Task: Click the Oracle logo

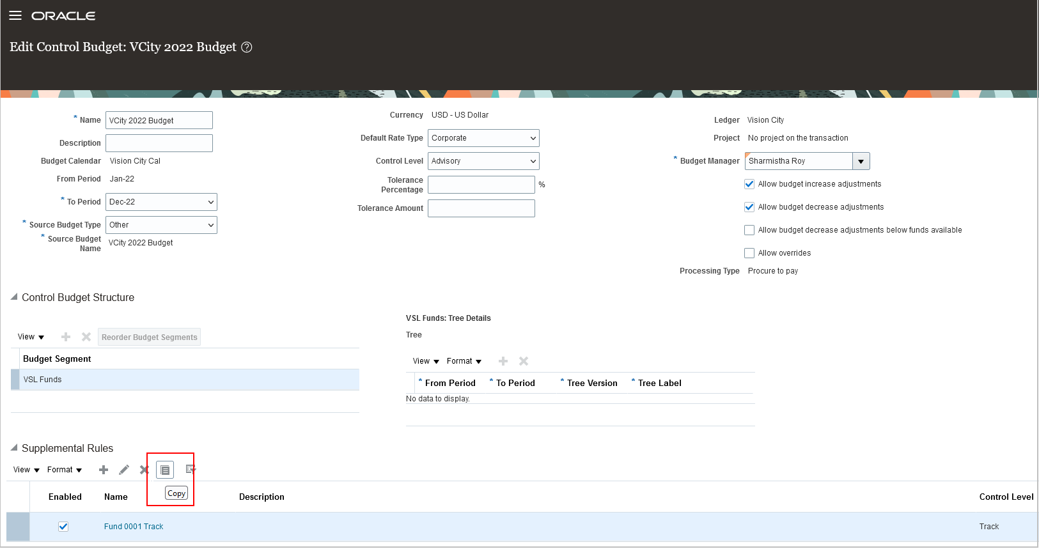Action: (x=63, y=16)
